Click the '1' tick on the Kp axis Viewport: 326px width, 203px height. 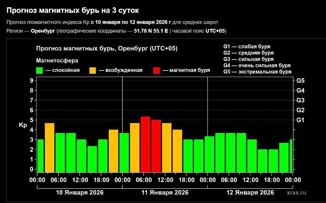[x=32, y=160]
